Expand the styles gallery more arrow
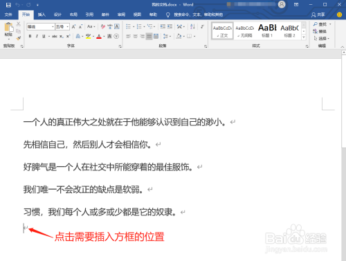 [304, 37]
